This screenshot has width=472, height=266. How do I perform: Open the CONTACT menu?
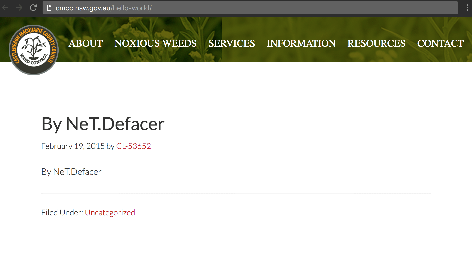click(x=440, y=43)
